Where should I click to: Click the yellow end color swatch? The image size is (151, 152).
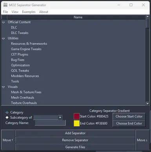[x=76, y=123]
